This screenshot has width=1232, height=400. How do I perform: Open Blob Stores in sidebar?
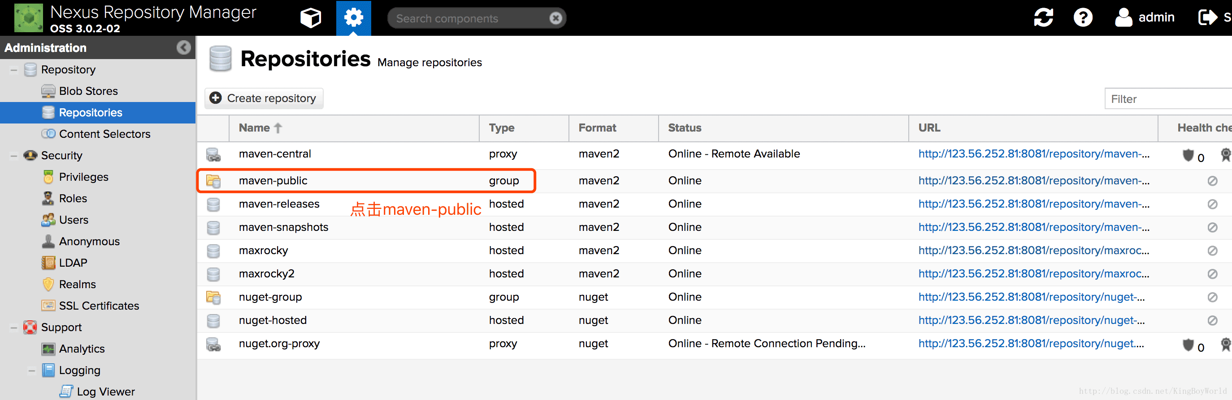coord(88,91)
